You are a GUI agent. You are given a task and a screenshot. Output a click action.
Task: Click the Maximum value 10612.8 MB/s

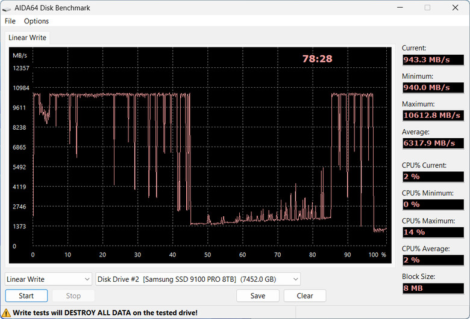point(433,115)
